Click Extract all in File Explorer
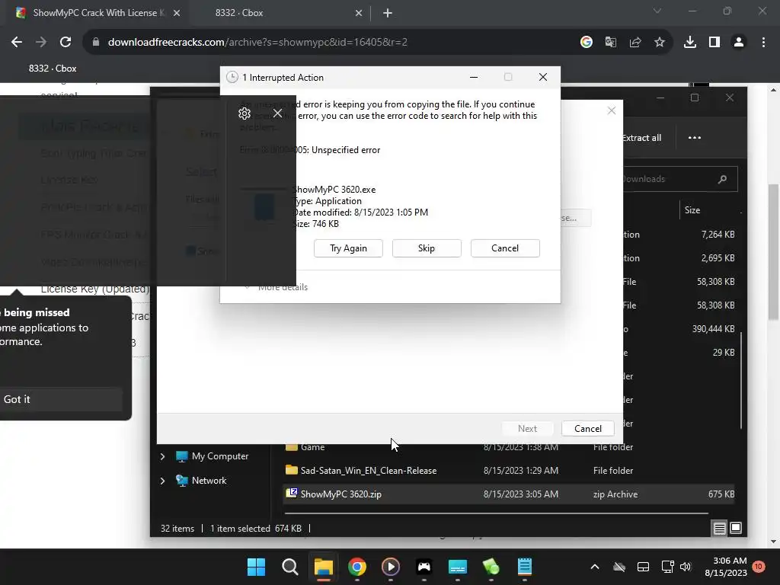 click(x=641, y=138)
